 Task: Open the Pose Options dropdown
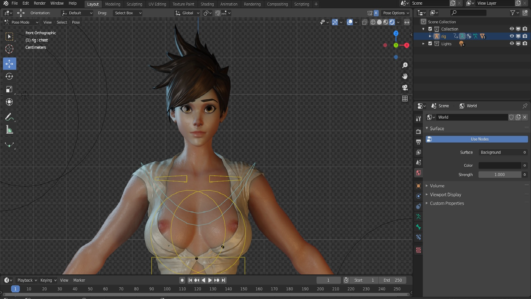(396, 13)
